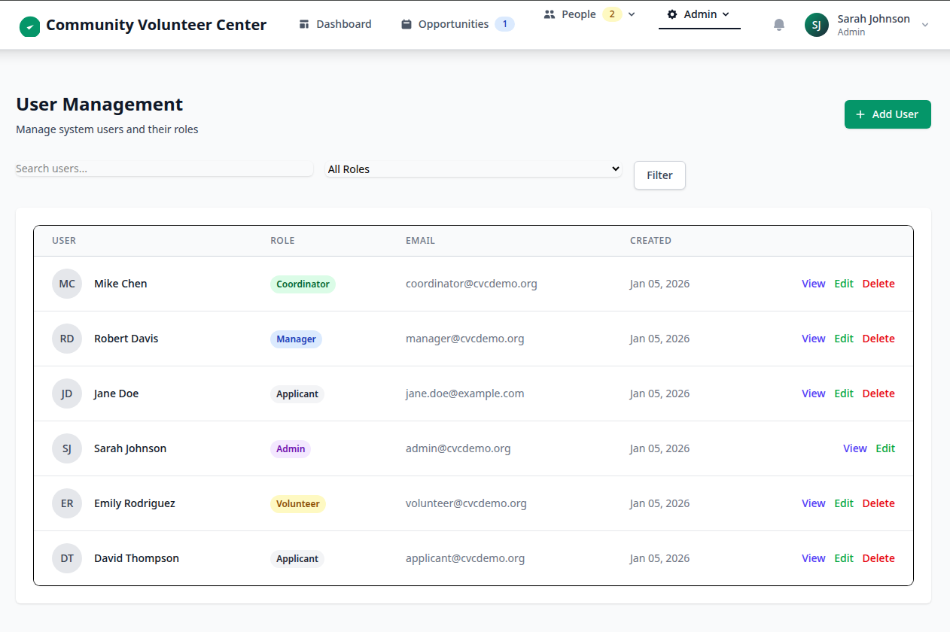Select the Admin gear icon
950x632 pixels.
[672, 14]
